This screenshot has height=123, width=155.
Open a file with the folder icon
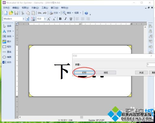(x=11, y=13)
